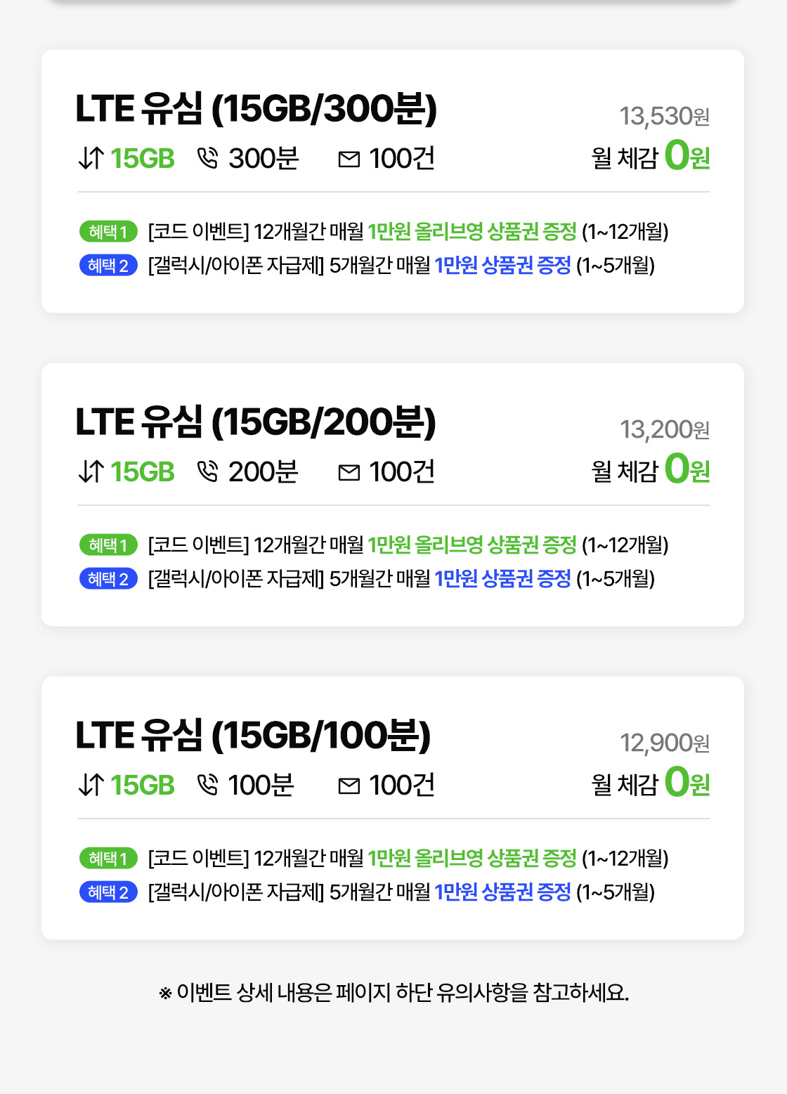The width and height of the screenshot is (787, 1094).
Task: Click the 이벤트 상세 내용 footnote notice text
Action: coord(393,993)
